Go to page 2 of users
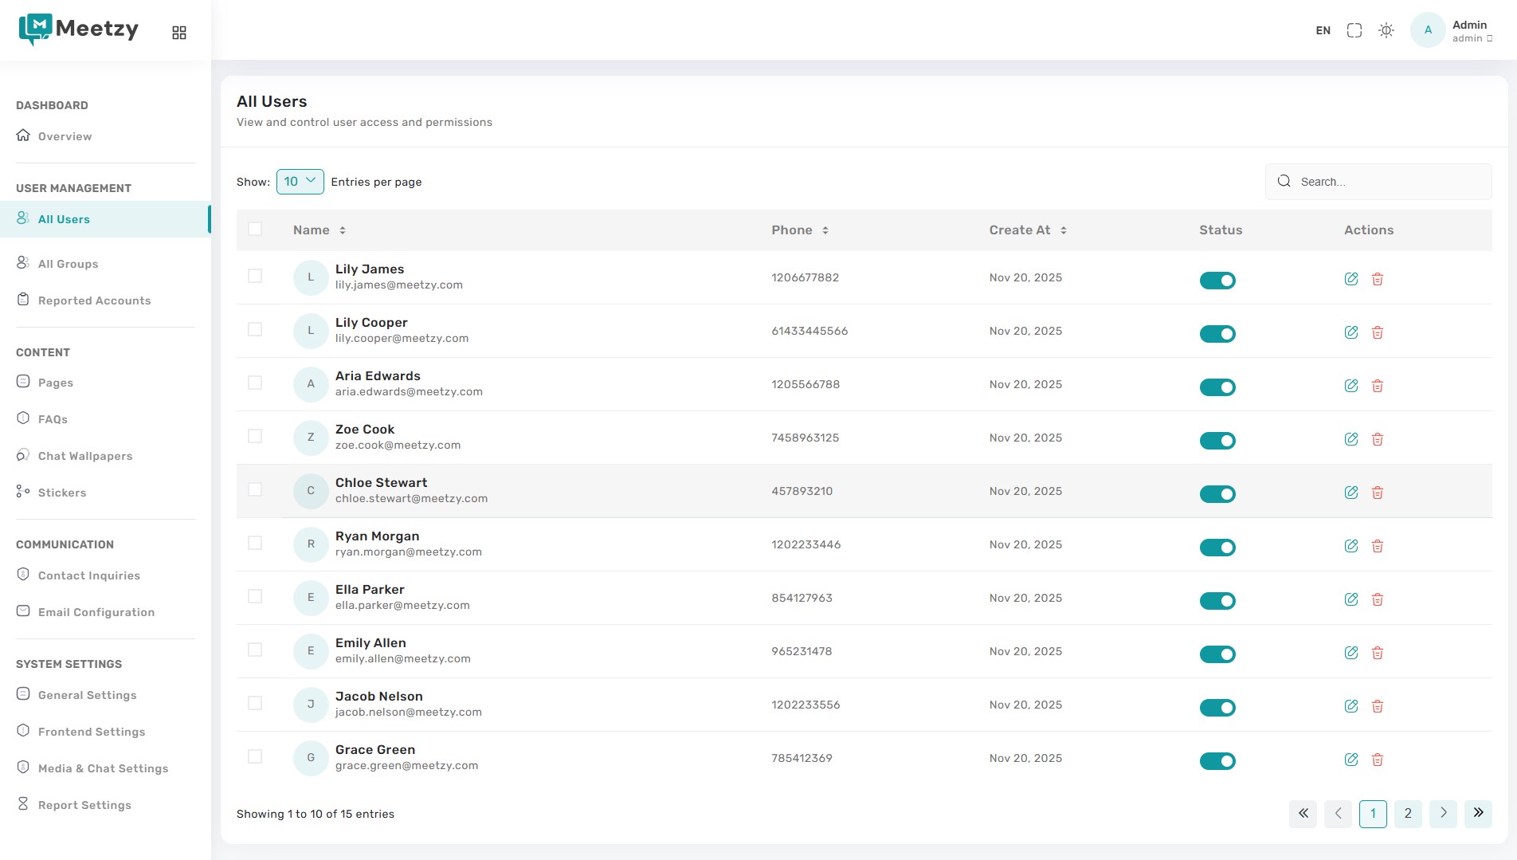 coord(1407,813)
